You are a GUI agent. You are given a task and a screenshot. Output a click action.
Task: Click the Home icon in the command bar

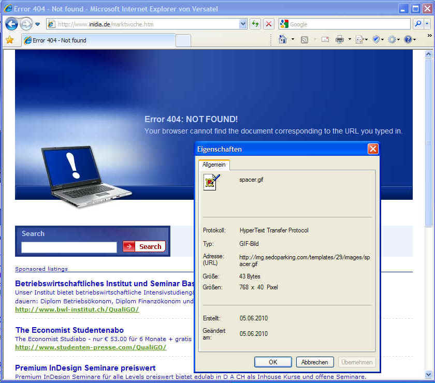click(x=282, y=40)
